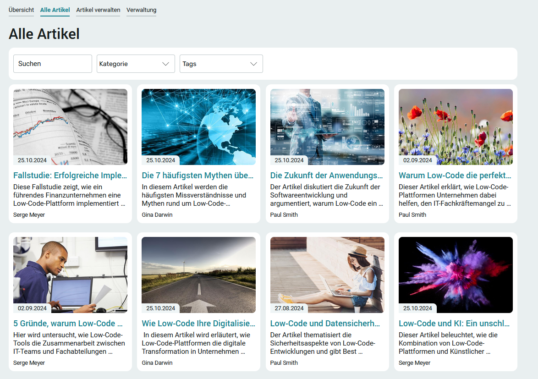
Task: Open article 'Warum Low-Code die perfekt...'
Action: tap(455, 176)
